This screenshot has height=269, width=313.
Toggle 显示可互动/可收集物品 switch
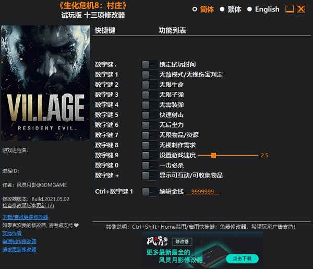pyautogui.click(x=149, y=176)
